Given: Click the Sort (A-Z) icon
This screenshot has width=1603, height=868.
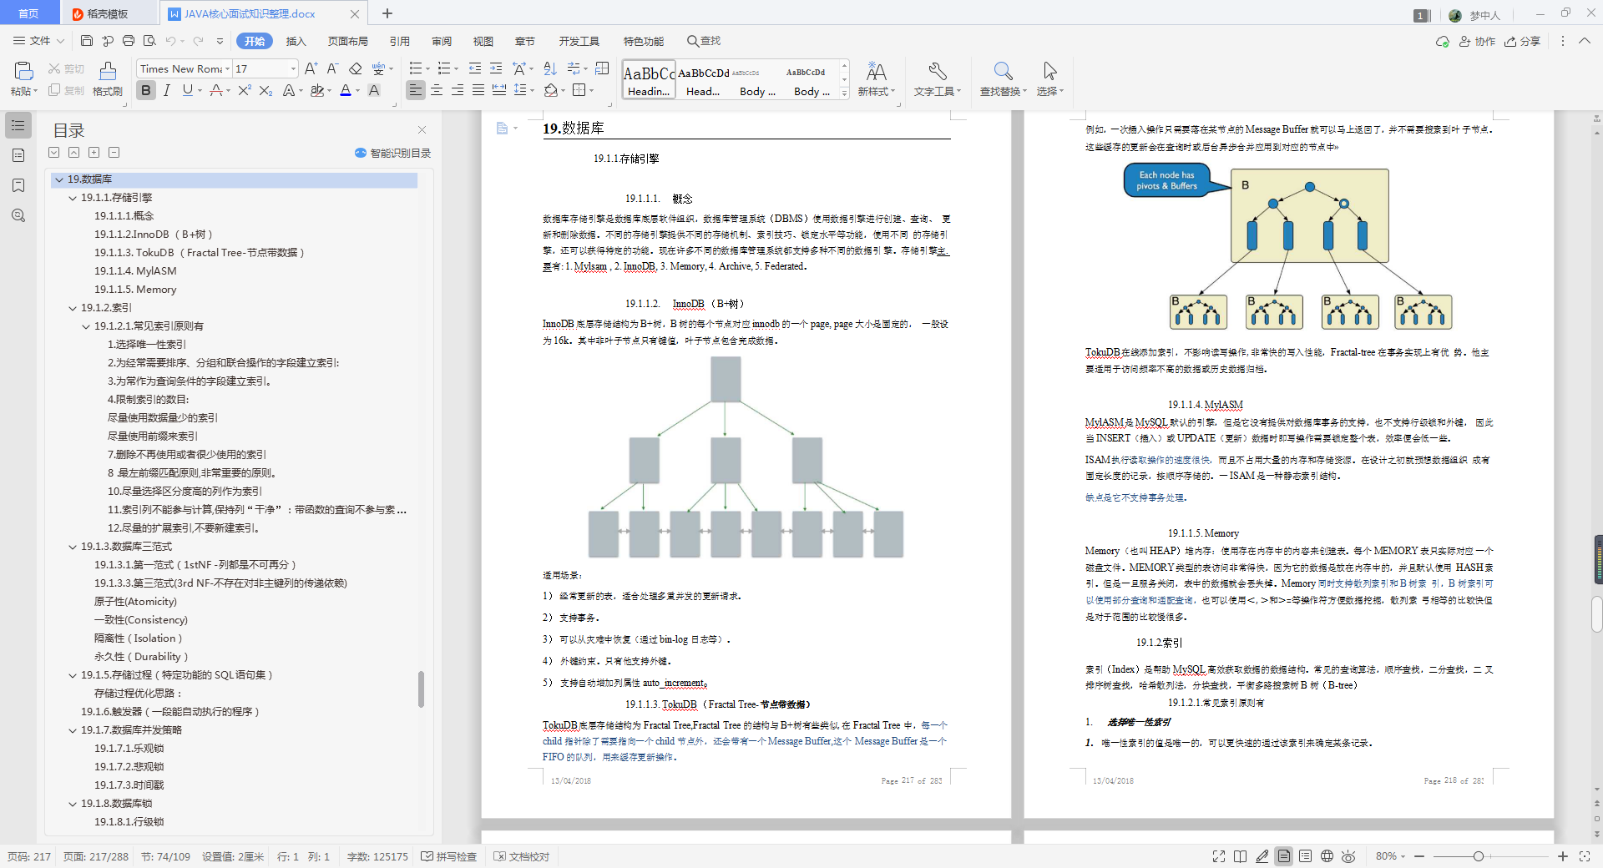Looking at the screenshot, I should [549, 68].
